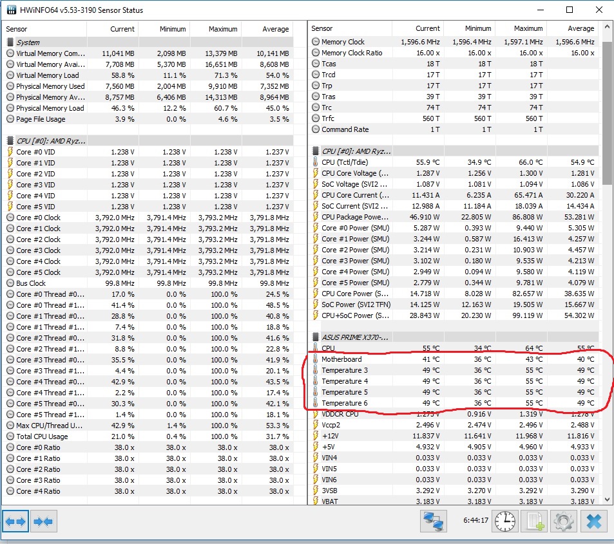
Task: Click the Motherboard thermometer icon
Action: 316,359
